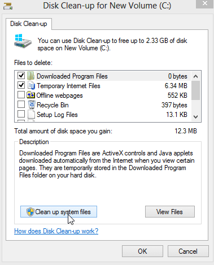Image resolution: width=214 pixels, height=265 pixels.
Task: Click the Temporary Internet Files page icon
Action: click(x=31, y=86)
